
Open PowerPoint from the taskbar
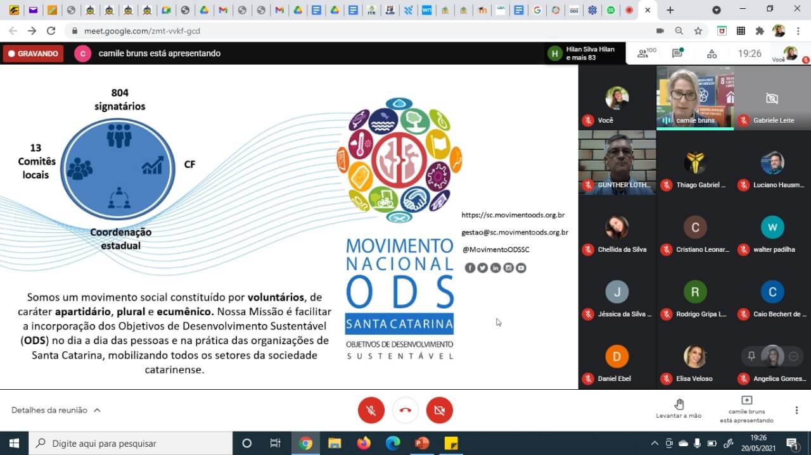[x=422, y=443]
